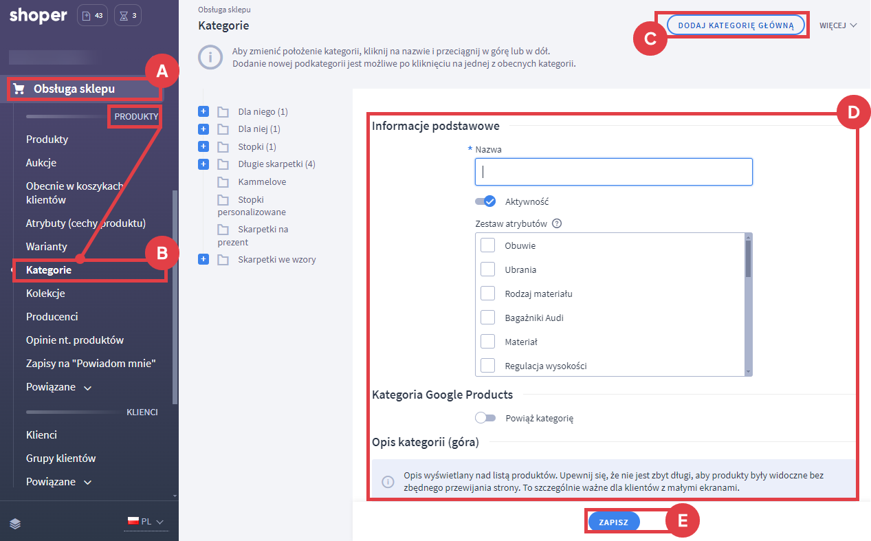The height and width of the screenshot is (541, 871).
Task: Click the folder icon for Kammelove
Action: tap(223, 182)
